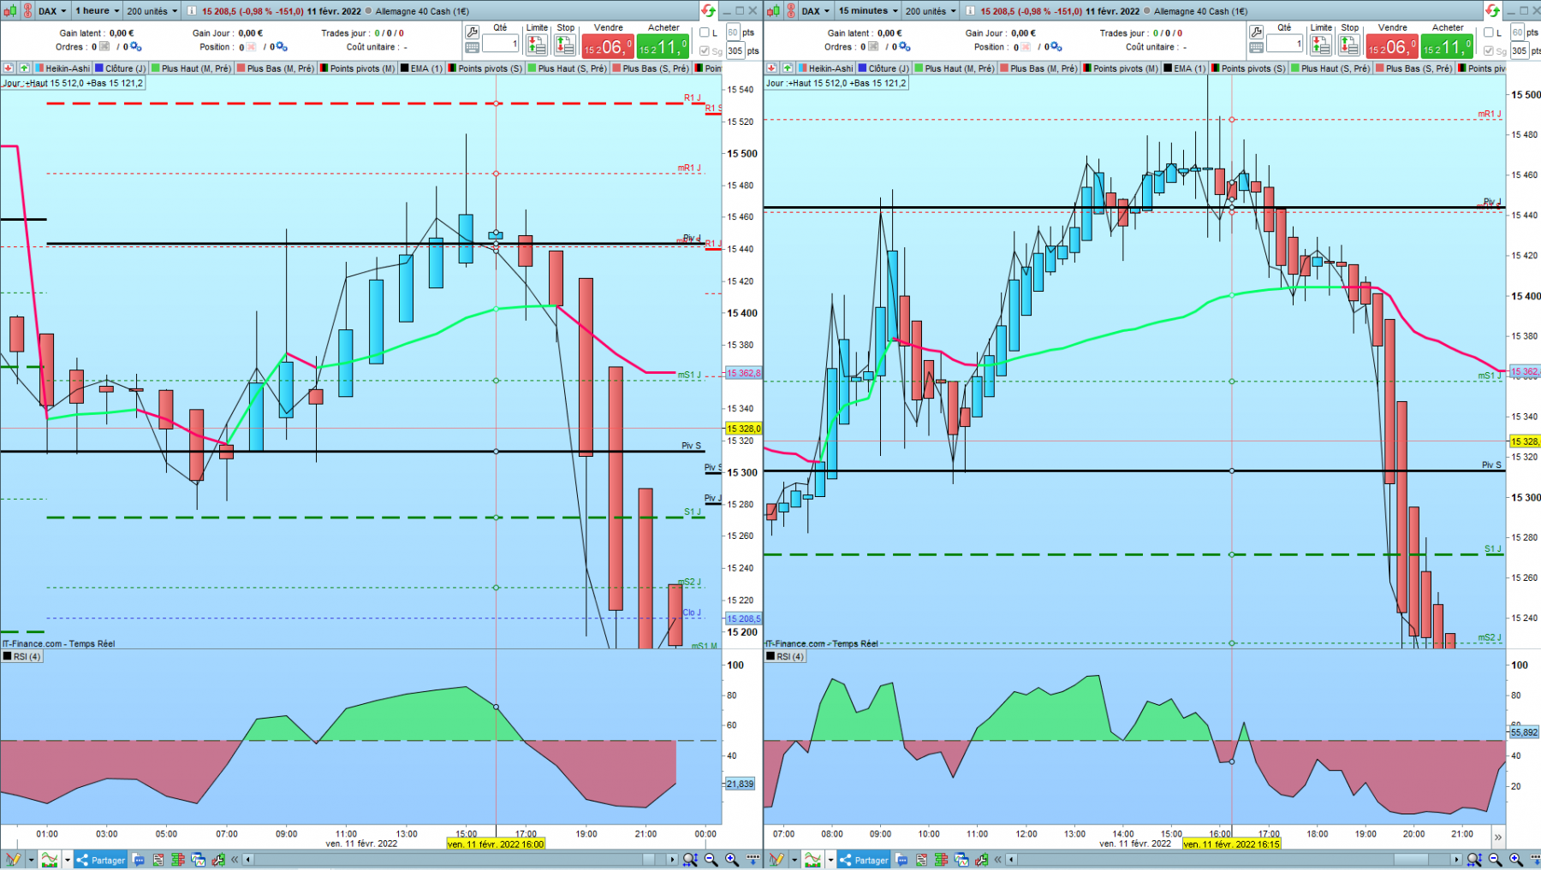Viewport: 1541px width, 870px height.
Task: Click the red-green refresh arrows icon atop left chart
Action: 708,11
